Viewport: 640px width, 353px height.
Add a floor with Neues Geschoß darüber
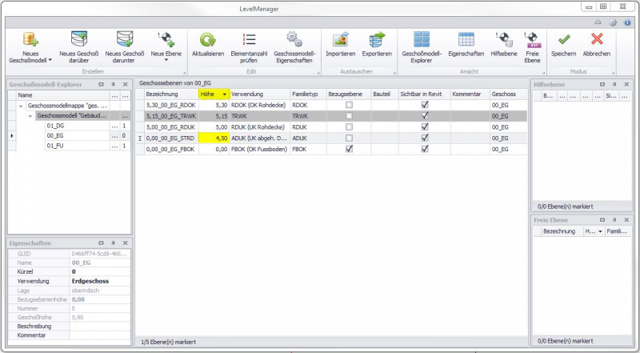(x=78, y=39)
